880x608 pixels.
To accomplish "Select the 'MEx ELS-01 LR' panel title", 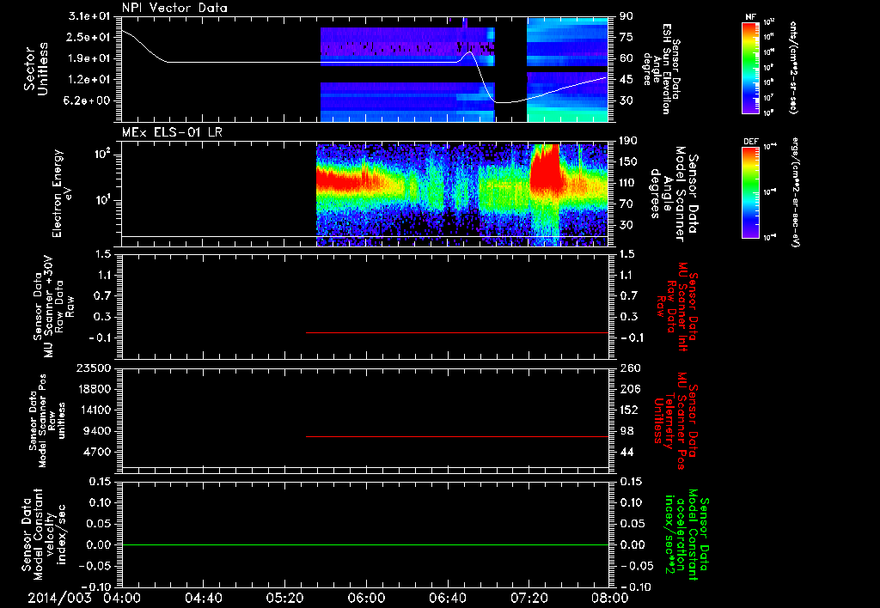I will (x=172, y=132).
